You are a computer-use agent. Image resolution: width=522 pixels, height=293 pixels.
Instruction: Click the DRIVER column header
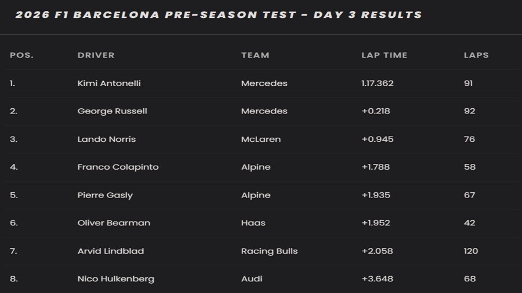pyautogui.click(x=96, y=55)
